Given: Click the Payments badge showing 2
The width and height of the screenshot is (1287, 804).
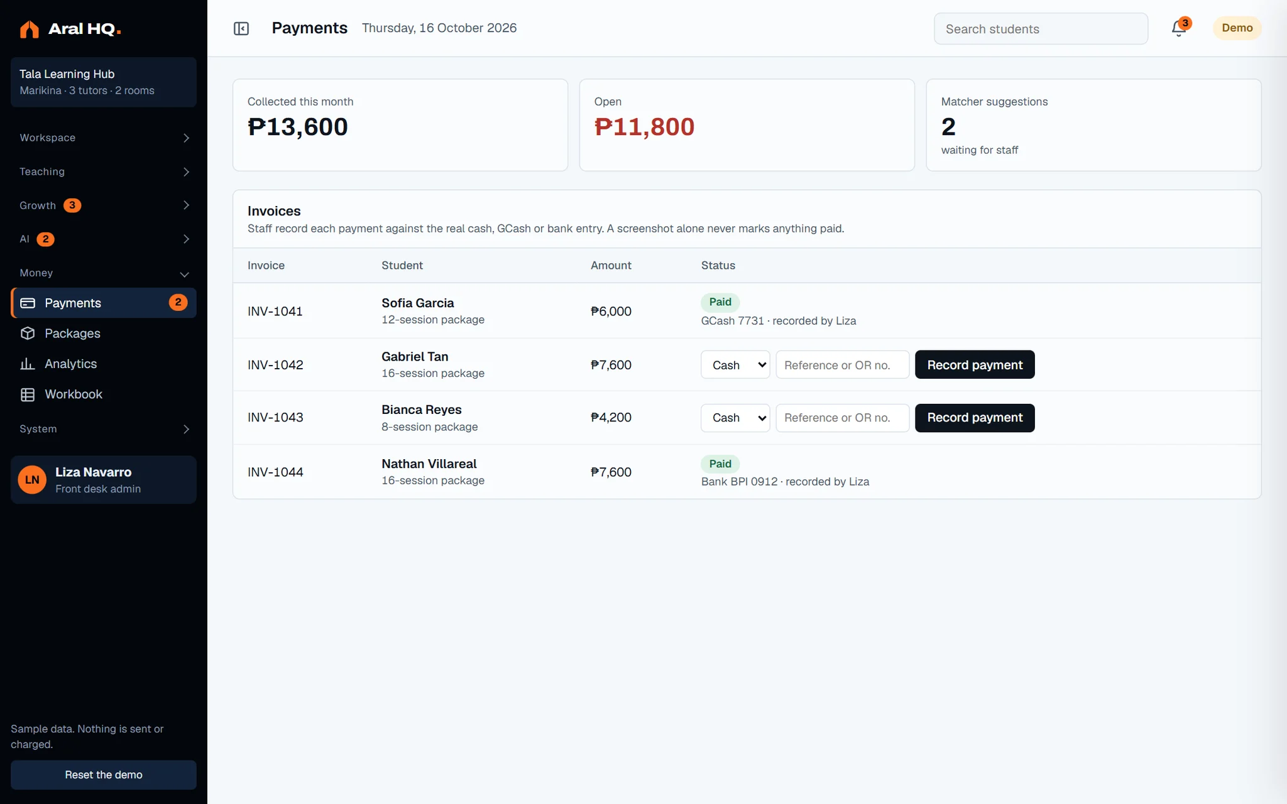Looking at the screenshot, I should click(178, 302).
